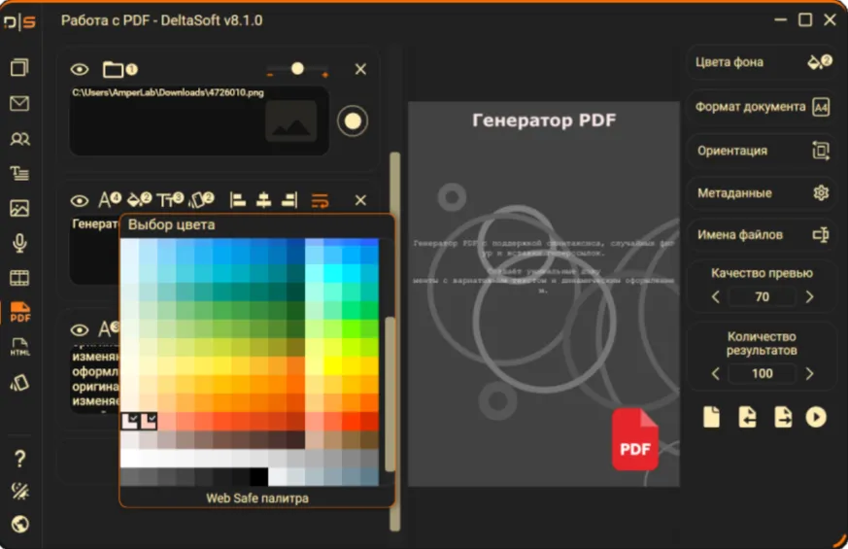Align text left
Screen dimensions: 848x549
point(237,200)
